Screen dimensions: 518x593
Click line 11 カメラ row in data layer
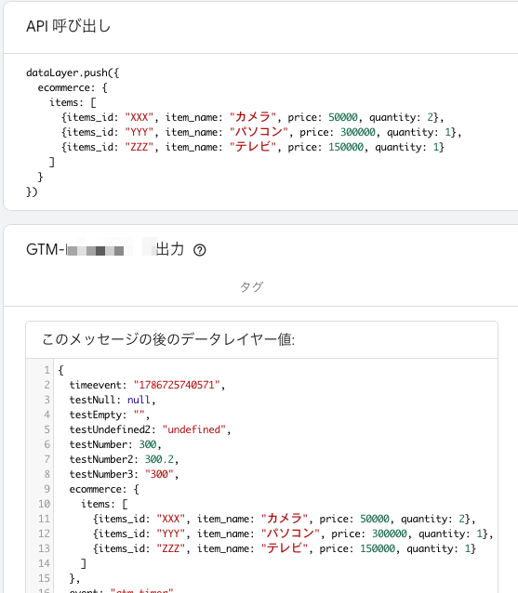pos(285,519)
